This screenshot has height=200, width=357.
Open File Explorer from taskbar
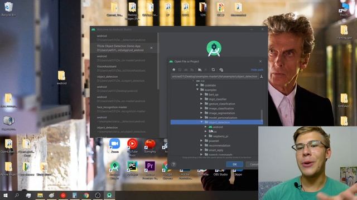[40, 195]
